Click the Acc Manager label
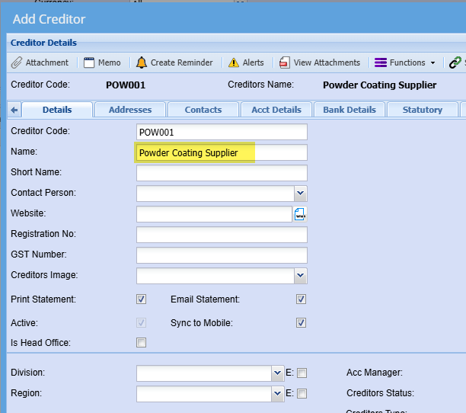The height and width of the screenshot is (413, 466). [375, 373]
